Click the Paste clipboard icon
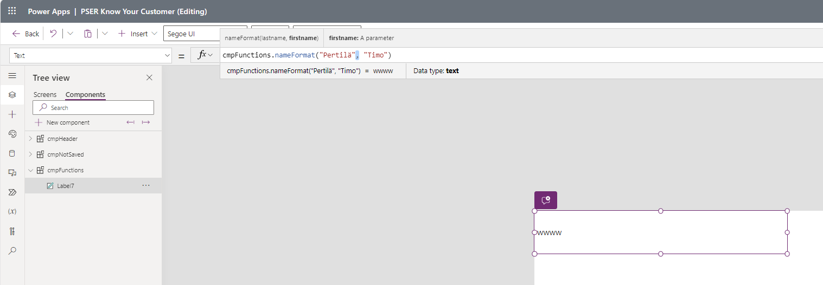Screen dimensions: 823x285 click(x=87, y=34)
